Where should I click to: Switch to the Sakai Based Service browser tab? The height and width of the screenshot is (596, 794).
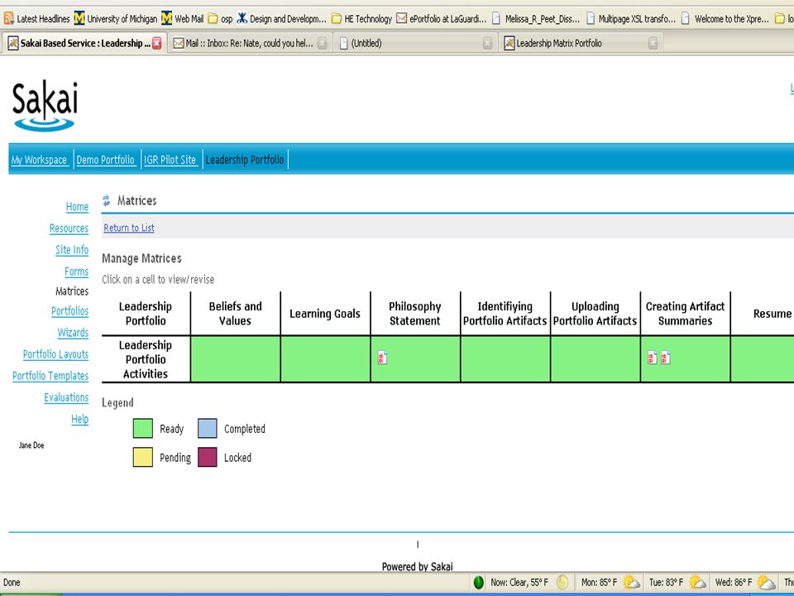84,43
